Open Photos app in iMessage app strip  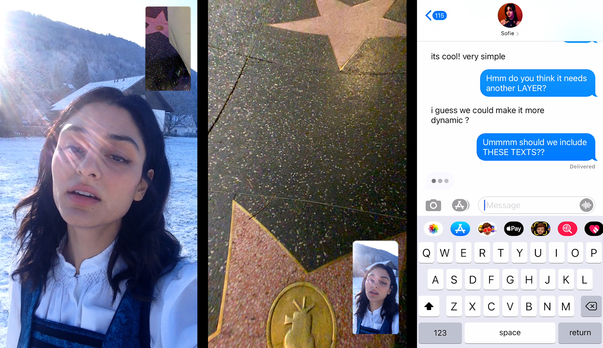pos(433,229)
